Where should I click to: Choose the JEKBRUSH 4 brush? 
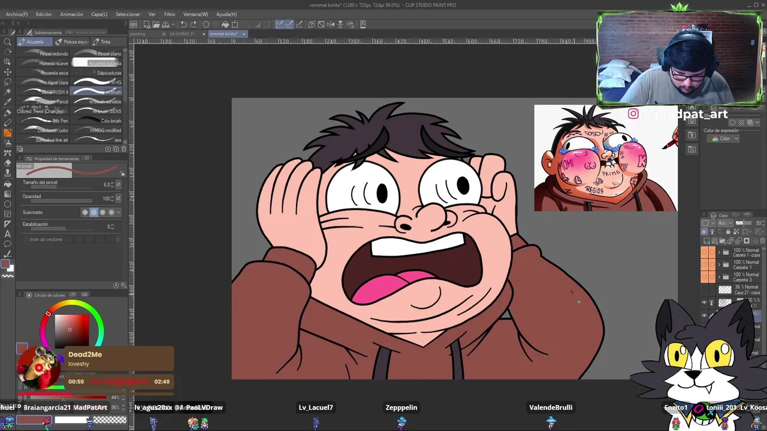tap(44, 92)
